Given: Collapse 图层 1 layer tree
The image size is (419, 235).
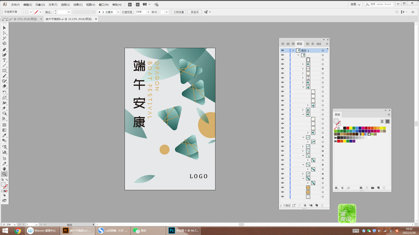Looking at the screenshot, I should (x=293, y=50).
